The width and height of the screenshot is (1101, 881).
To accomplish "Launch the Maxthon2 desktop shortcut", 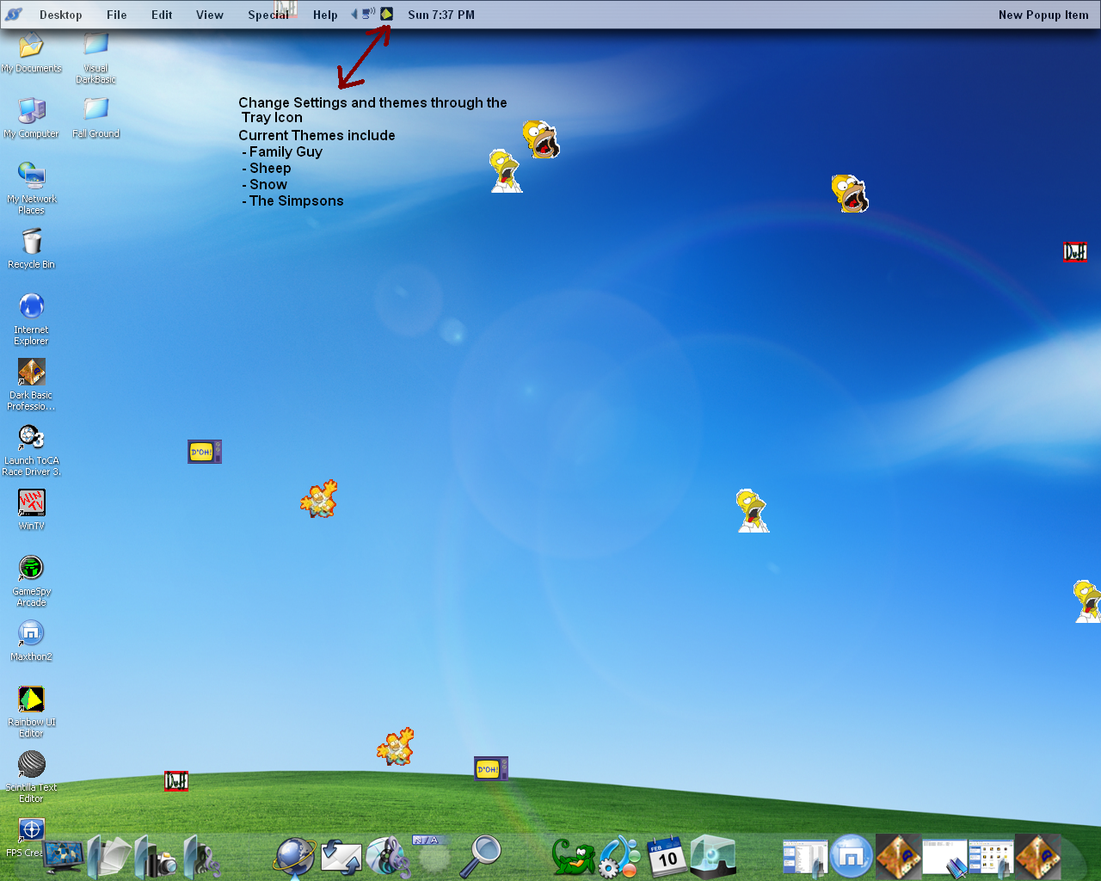I will pyautogui.click(x=31, y=641).
